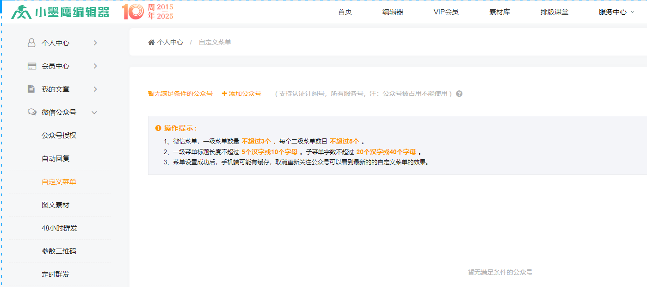Open the 服务中心 dropdown menu
Screen dimensions: 647x287
click(x=616, y=12)
